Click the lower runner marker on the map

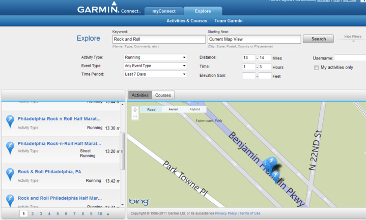point(276,177)
